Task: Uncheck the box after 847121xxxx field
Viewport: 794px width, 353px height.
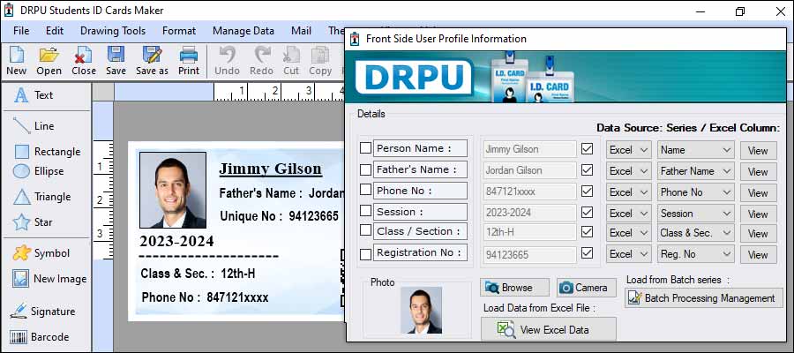Action: (587, 192)
